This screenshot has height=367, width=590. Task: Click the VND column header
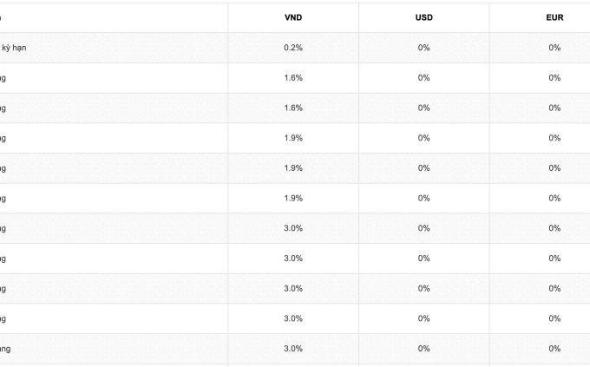click(x=293, y=17)
